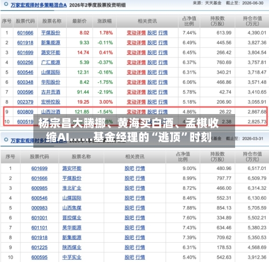
Task: Open 股吧 for 古井贡酒
Action: pos(152,92)
